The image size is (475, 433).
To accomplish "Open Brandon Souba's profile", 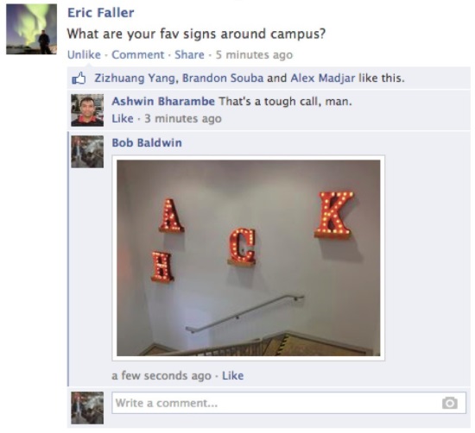I will [223, 78].
